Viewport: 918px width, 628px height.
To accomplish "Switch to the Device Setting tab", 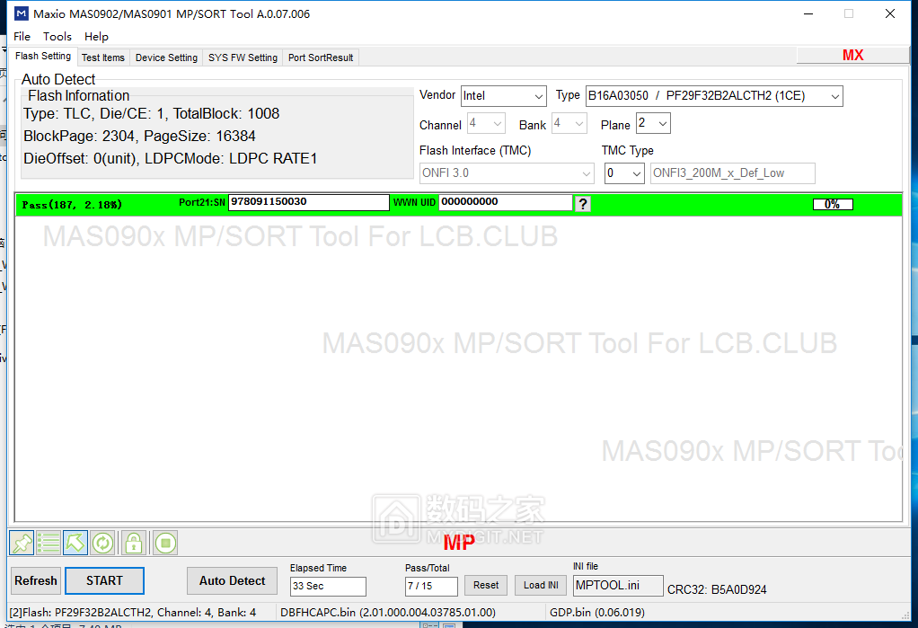I will [x=166, y=57].
